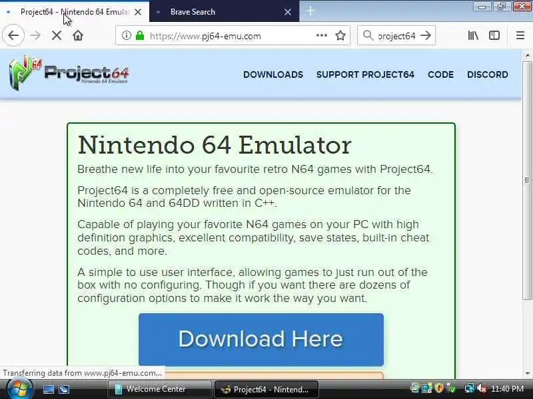Click the Nintendo 64 Emulator heading
The height and width of the screenshot is (399, 533).
coord(215,145)
